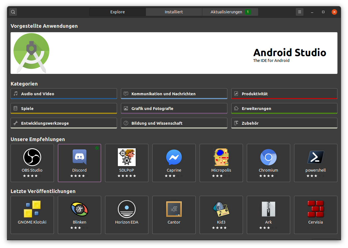Open the Audio und Video category
The image size is (348, 248).
click(x=64, y=94)
